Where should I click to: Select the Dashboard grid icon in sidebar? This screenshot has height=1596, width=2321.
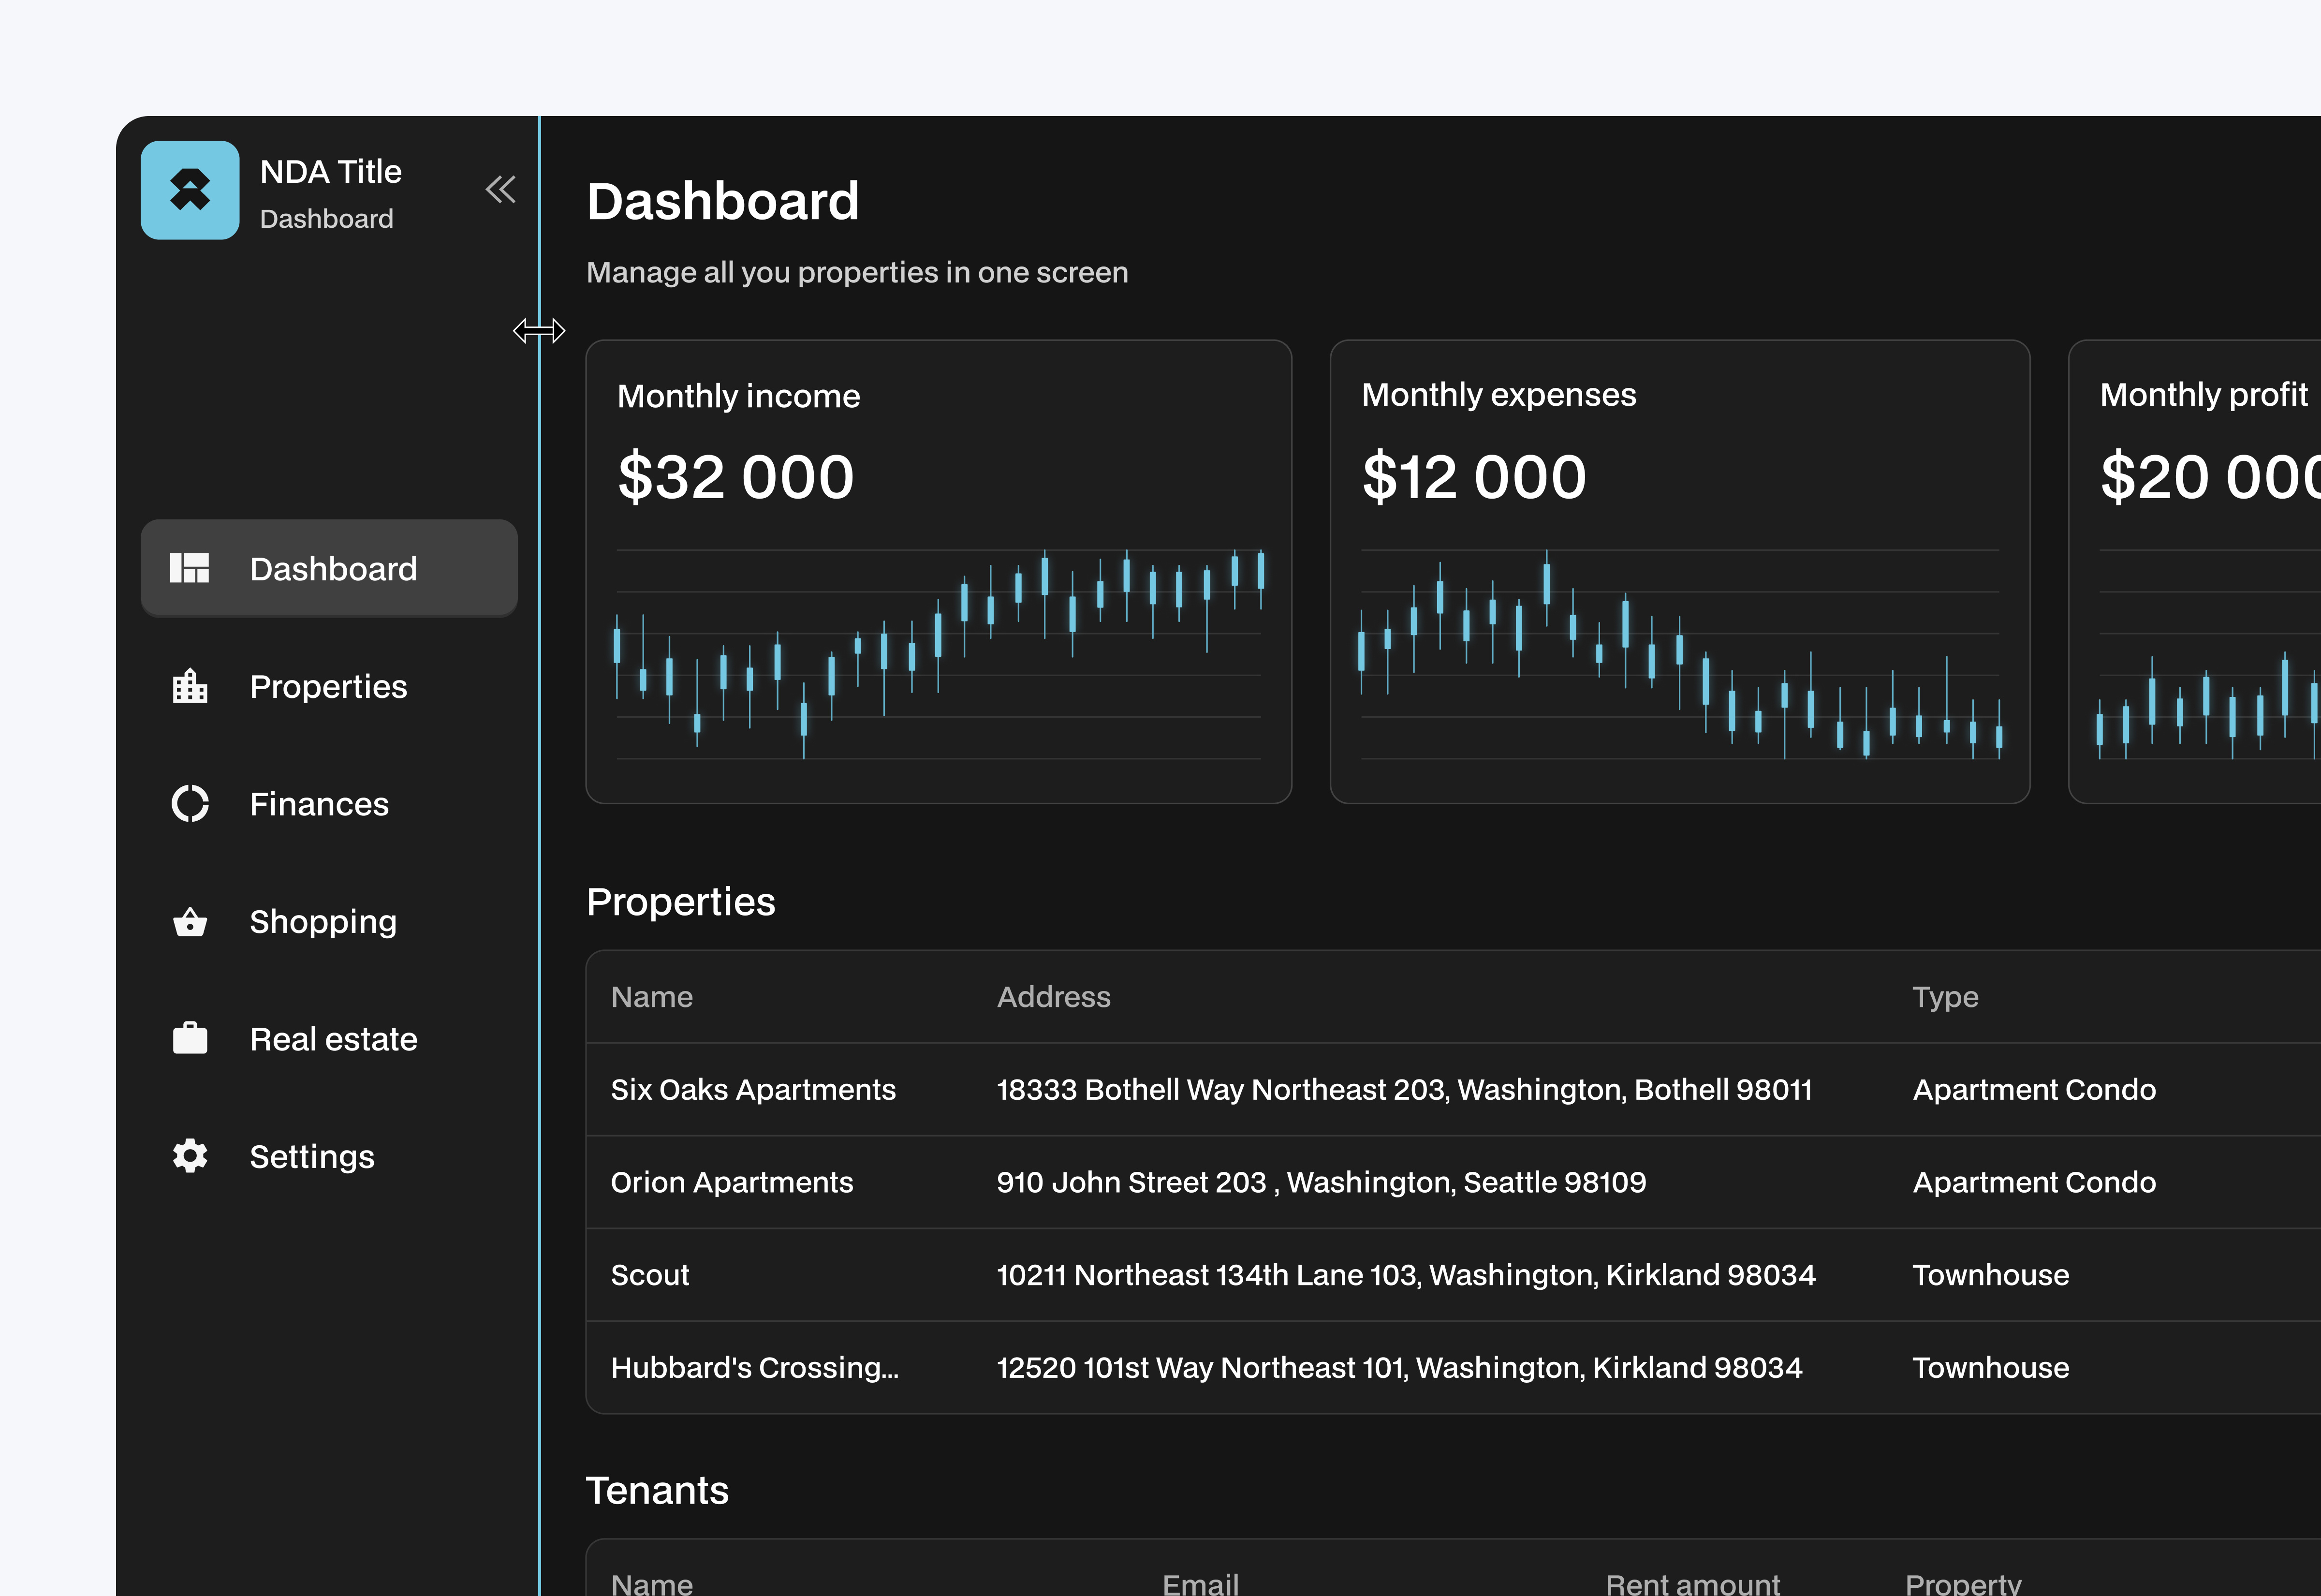(190, 568)
